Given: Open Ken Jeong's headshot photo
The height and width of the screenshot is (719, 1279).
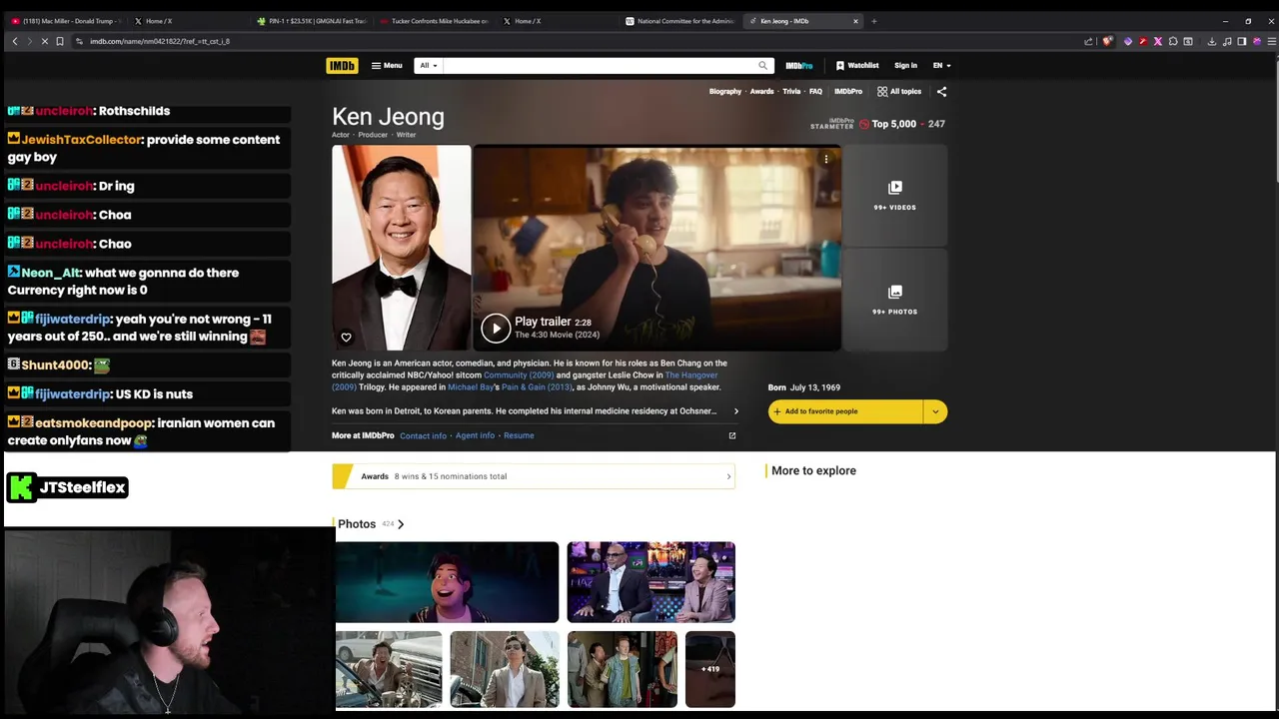Looking at the screenshot, I should pyautogui.click(x=402, y=248).
